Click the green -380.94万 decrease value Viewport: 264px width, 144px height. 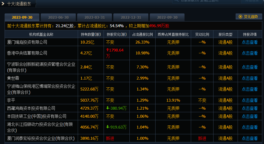116,108
